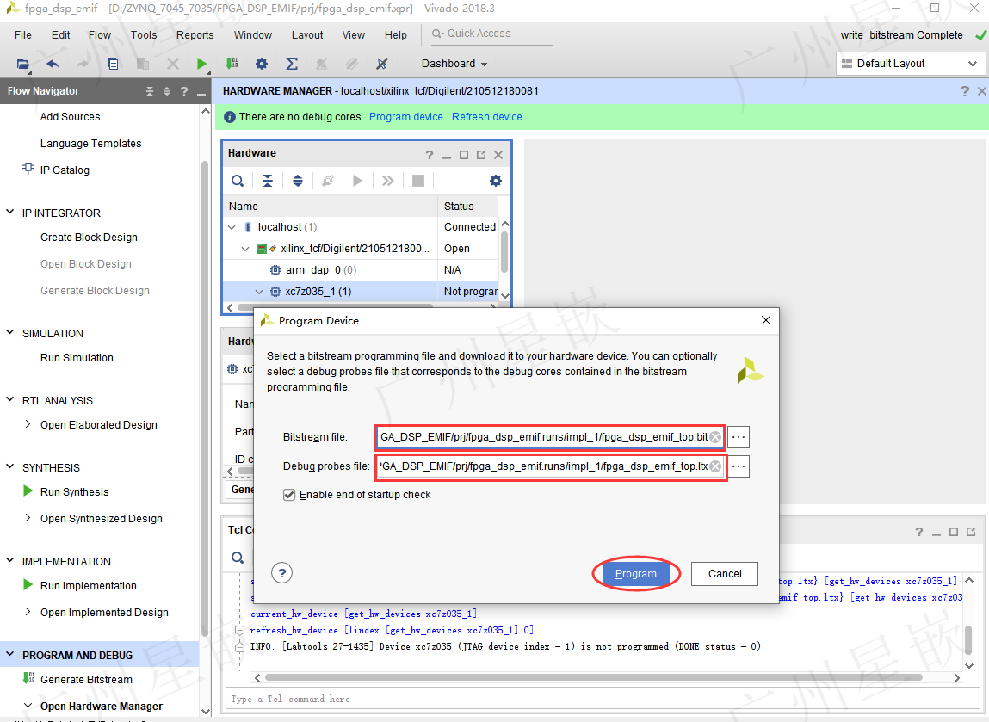Viewport: 989px width, 722px height.
Task: Open the Flow menu
Action: pos(100,35)
